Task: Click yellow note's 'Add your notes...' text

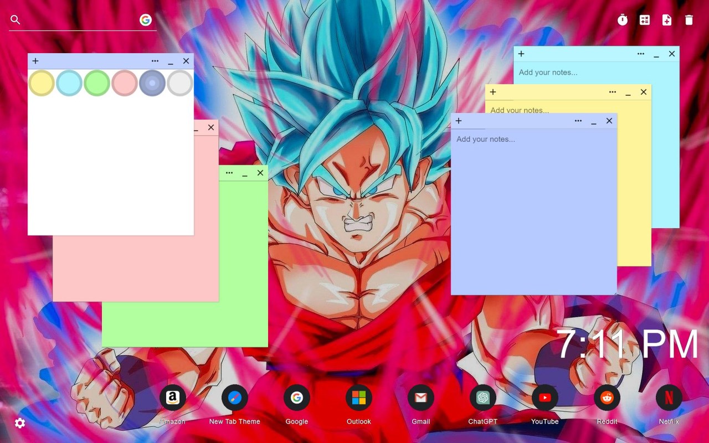Action: pos(520,110)
